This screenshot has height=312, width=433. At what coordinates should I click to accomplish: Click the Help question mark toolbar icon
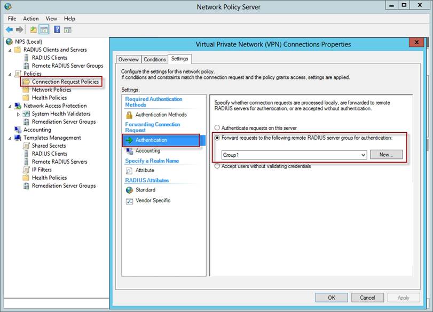tap(57, 30)
